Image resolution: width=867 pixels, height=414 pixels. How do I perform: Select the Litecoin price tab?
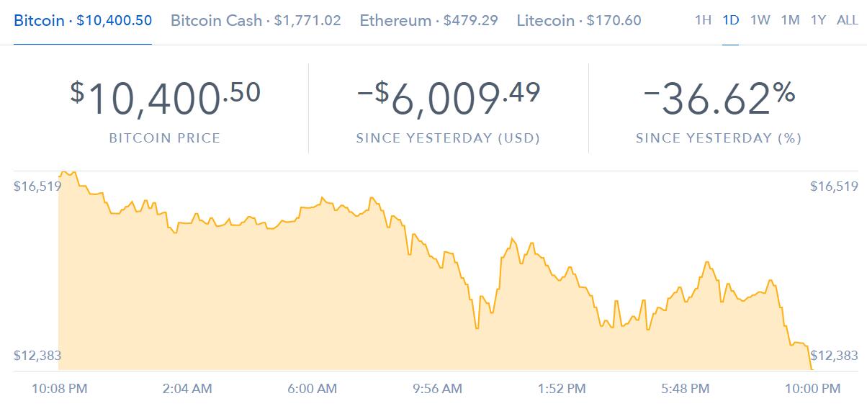[x=579, y=20]
